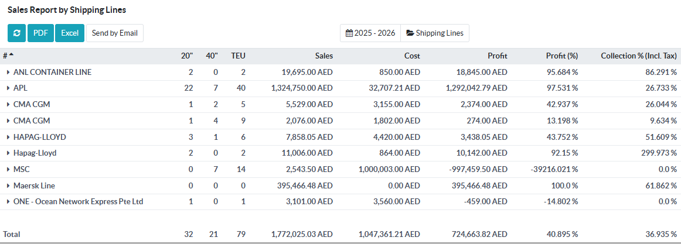Expand the ANL CONTAINER LINE row
This screenshot has width=681, height=244.
[8, 73]
